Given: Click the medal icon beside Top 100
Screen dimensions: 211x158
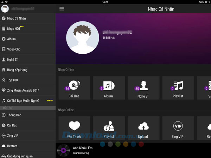Looking at the screenshot, I should point(4,80).
